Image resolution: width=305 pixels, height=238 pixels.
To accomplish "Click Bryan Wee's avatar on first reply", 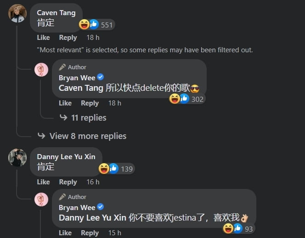I will pyautogui.click(x=41, y=70).
